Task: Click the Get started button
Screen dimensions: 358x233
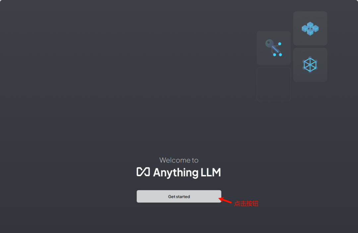Action: click(179, 196)
